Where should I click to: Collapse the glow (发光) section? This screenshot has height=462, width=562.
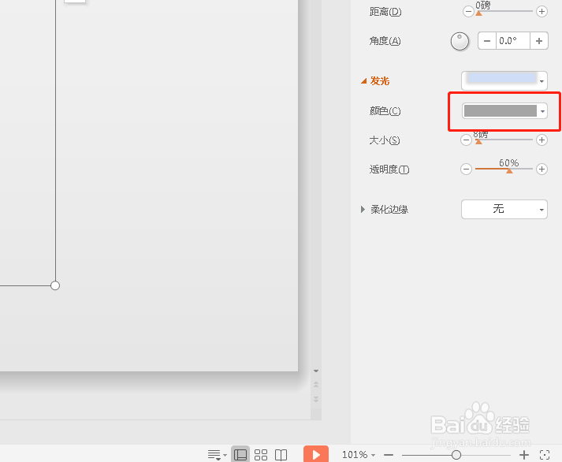[x=363, y=81]
